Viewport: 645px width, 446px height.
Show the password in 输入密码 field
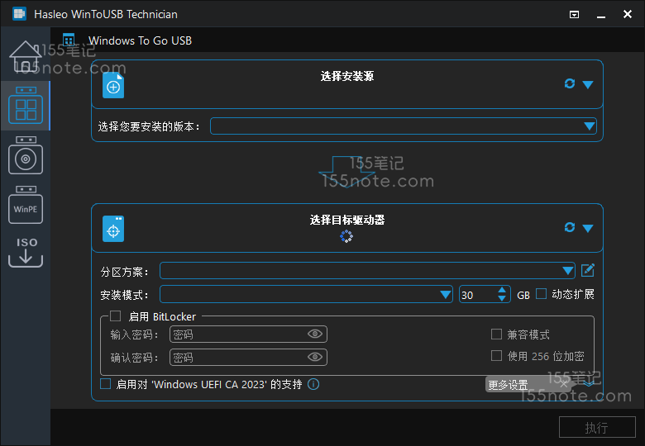coord(314,334)
